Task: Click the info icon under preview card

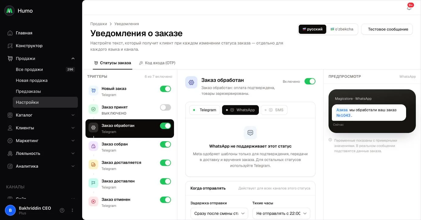Action: pyautogui.click(x=330, y=140)
